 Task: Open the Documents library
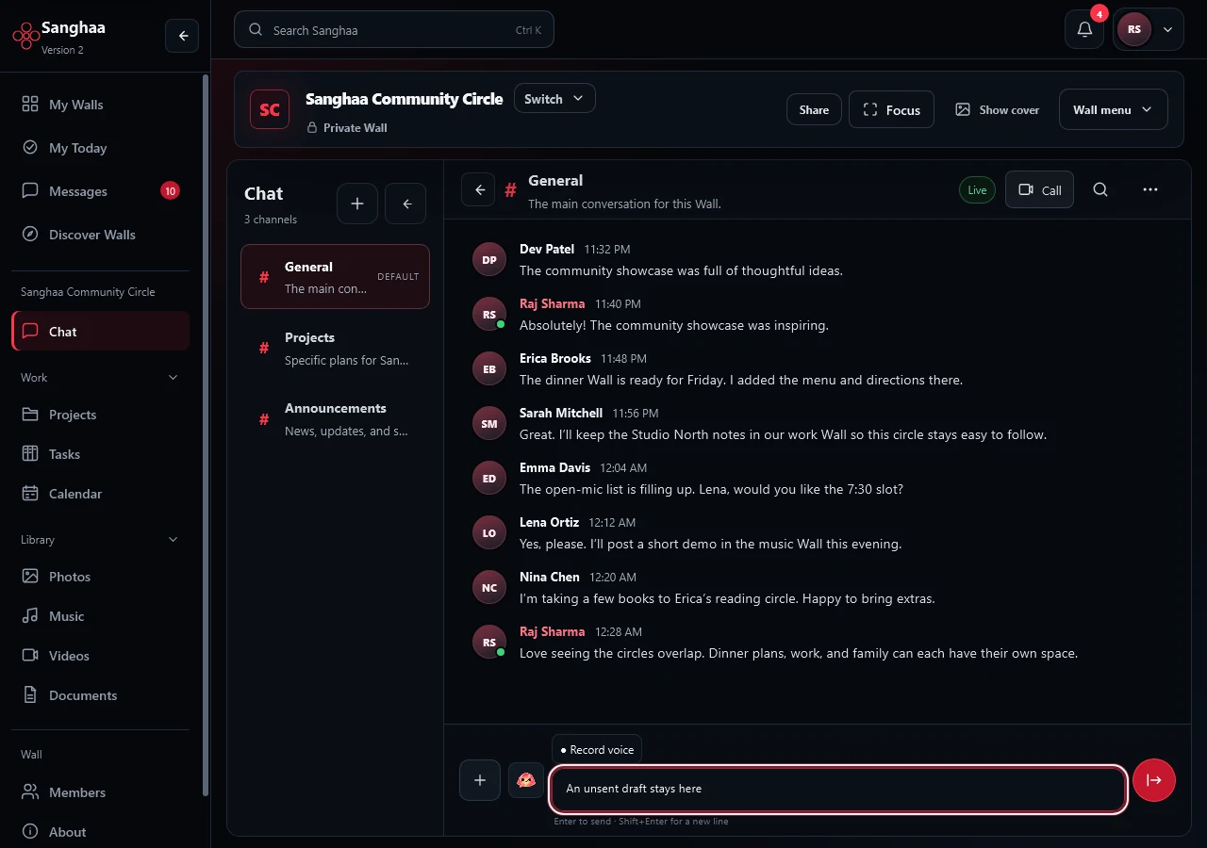[100, 695]
